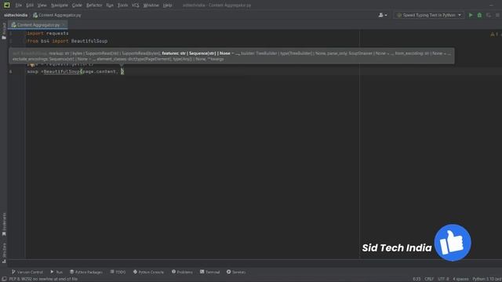Select sidtechindia project breadcrumb

click(16, 15)
